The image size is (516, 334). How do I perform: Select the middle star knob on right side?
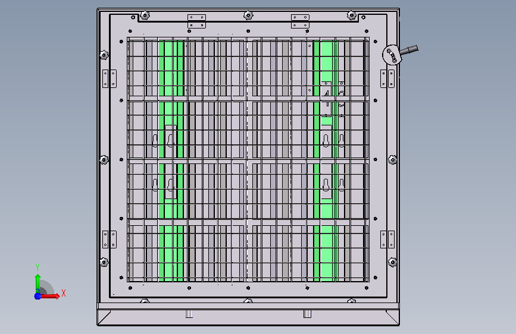tap(393, 160)
